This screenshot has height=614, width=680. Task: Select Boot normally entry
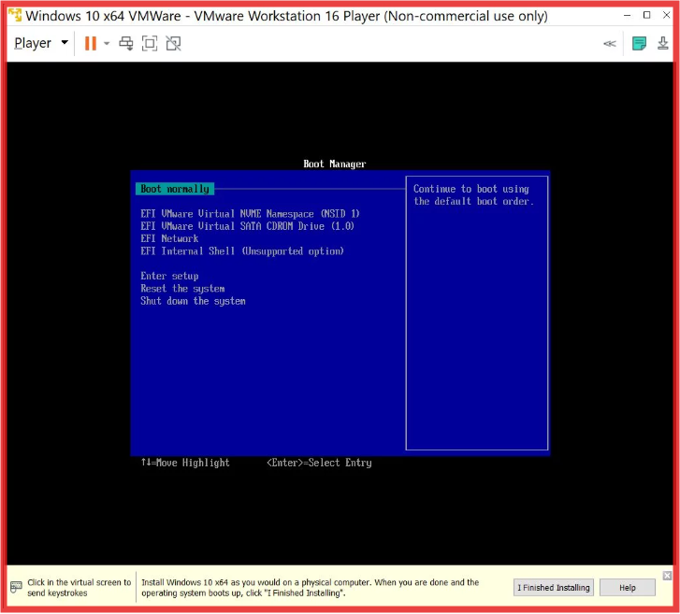[175, 189]
